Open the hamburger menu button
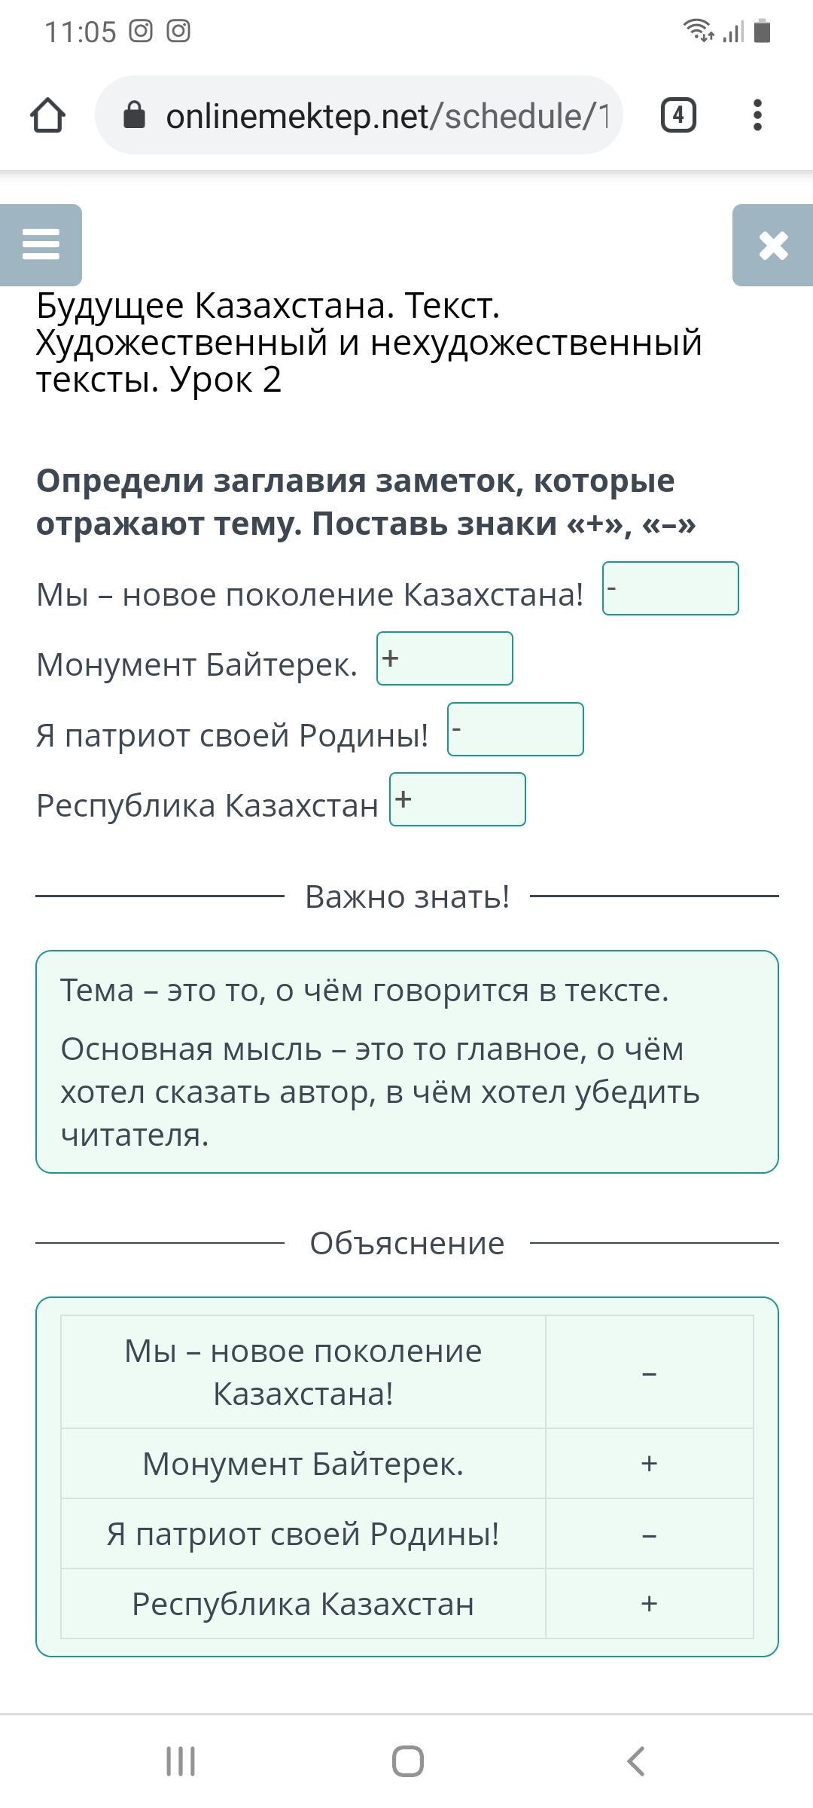813x1808 pixels. [41, 245]
